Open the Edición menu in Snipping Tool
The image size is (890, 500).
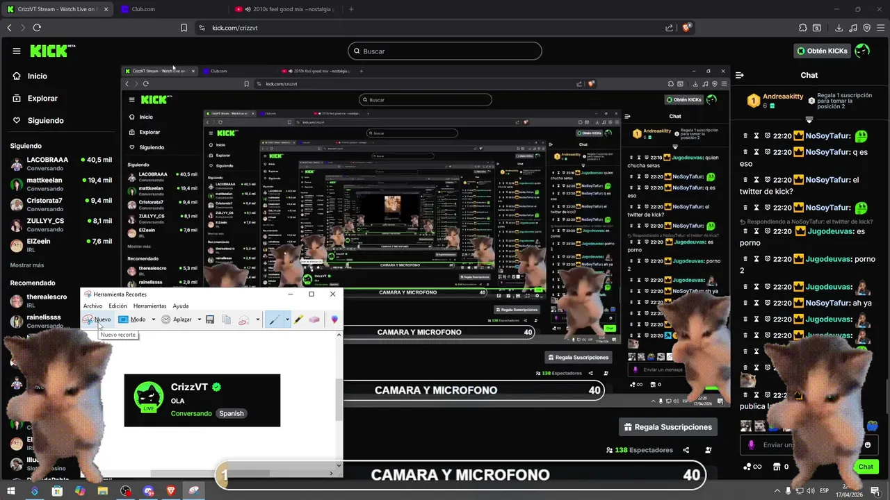click(118, 306)
